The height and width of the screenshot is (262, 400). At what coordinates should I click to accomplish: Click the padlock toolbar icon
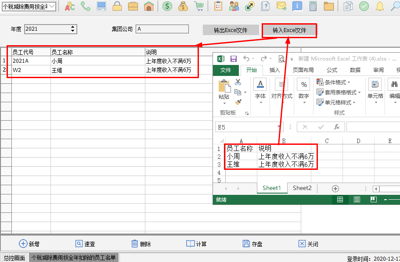[x=117, y=6]
